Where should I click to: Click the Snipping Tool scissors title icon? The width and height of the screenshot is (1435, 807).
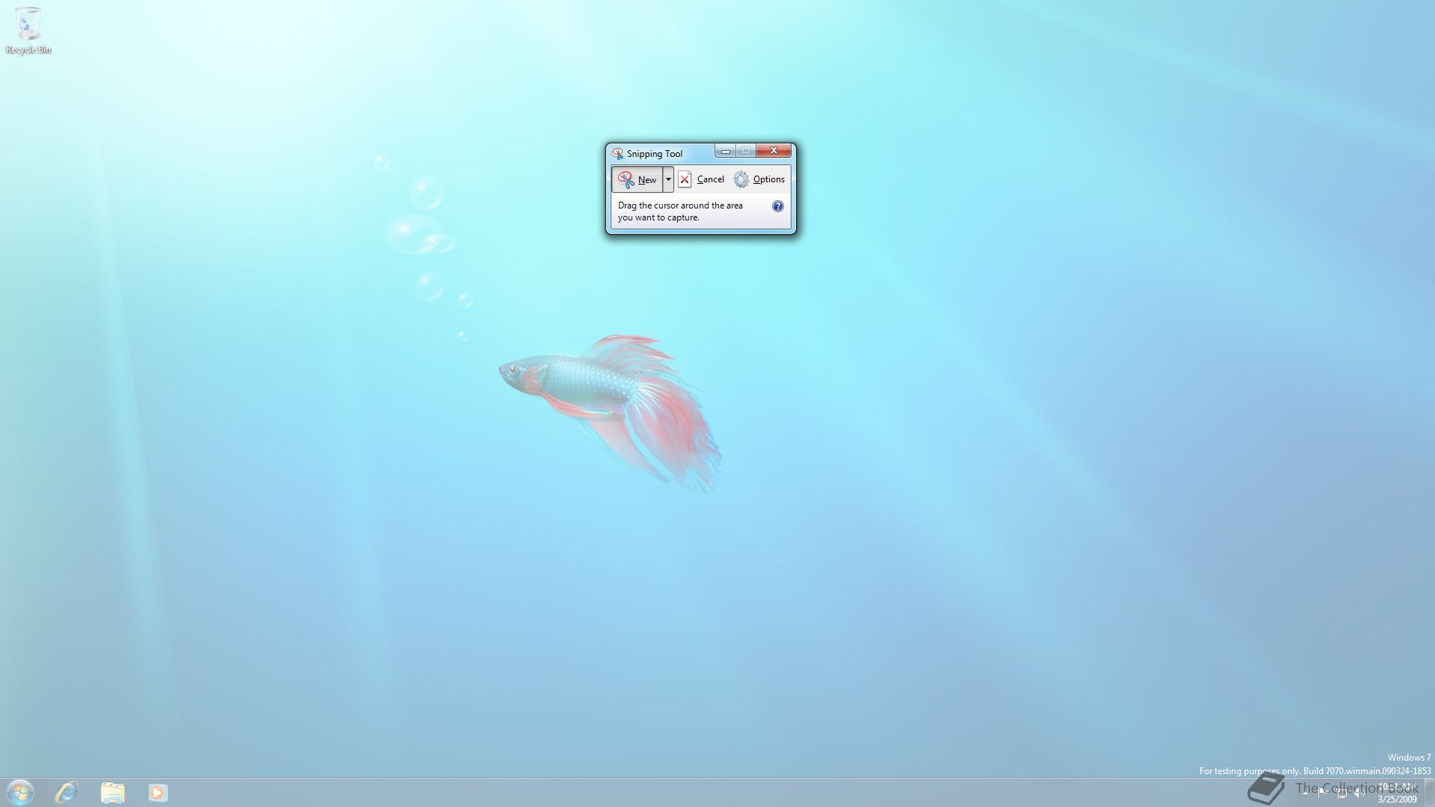click(x=617, y=153)
